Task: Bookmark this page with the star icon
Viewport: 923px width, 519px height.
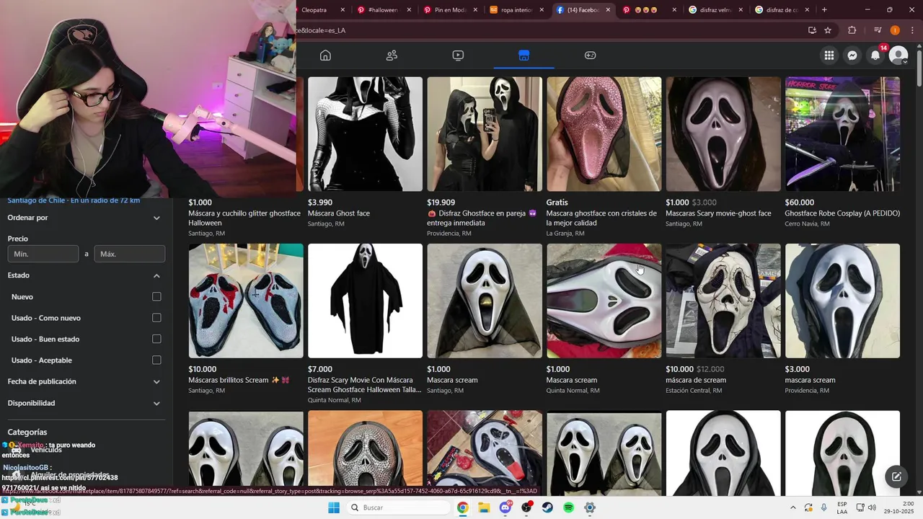Action: tap(828, 30)
